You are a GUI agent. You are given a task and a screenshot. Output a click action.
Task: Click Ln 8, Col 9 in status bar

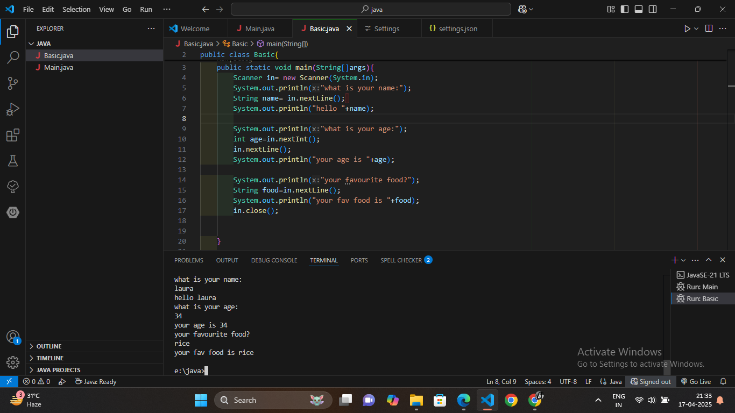(x=501, y=381)
